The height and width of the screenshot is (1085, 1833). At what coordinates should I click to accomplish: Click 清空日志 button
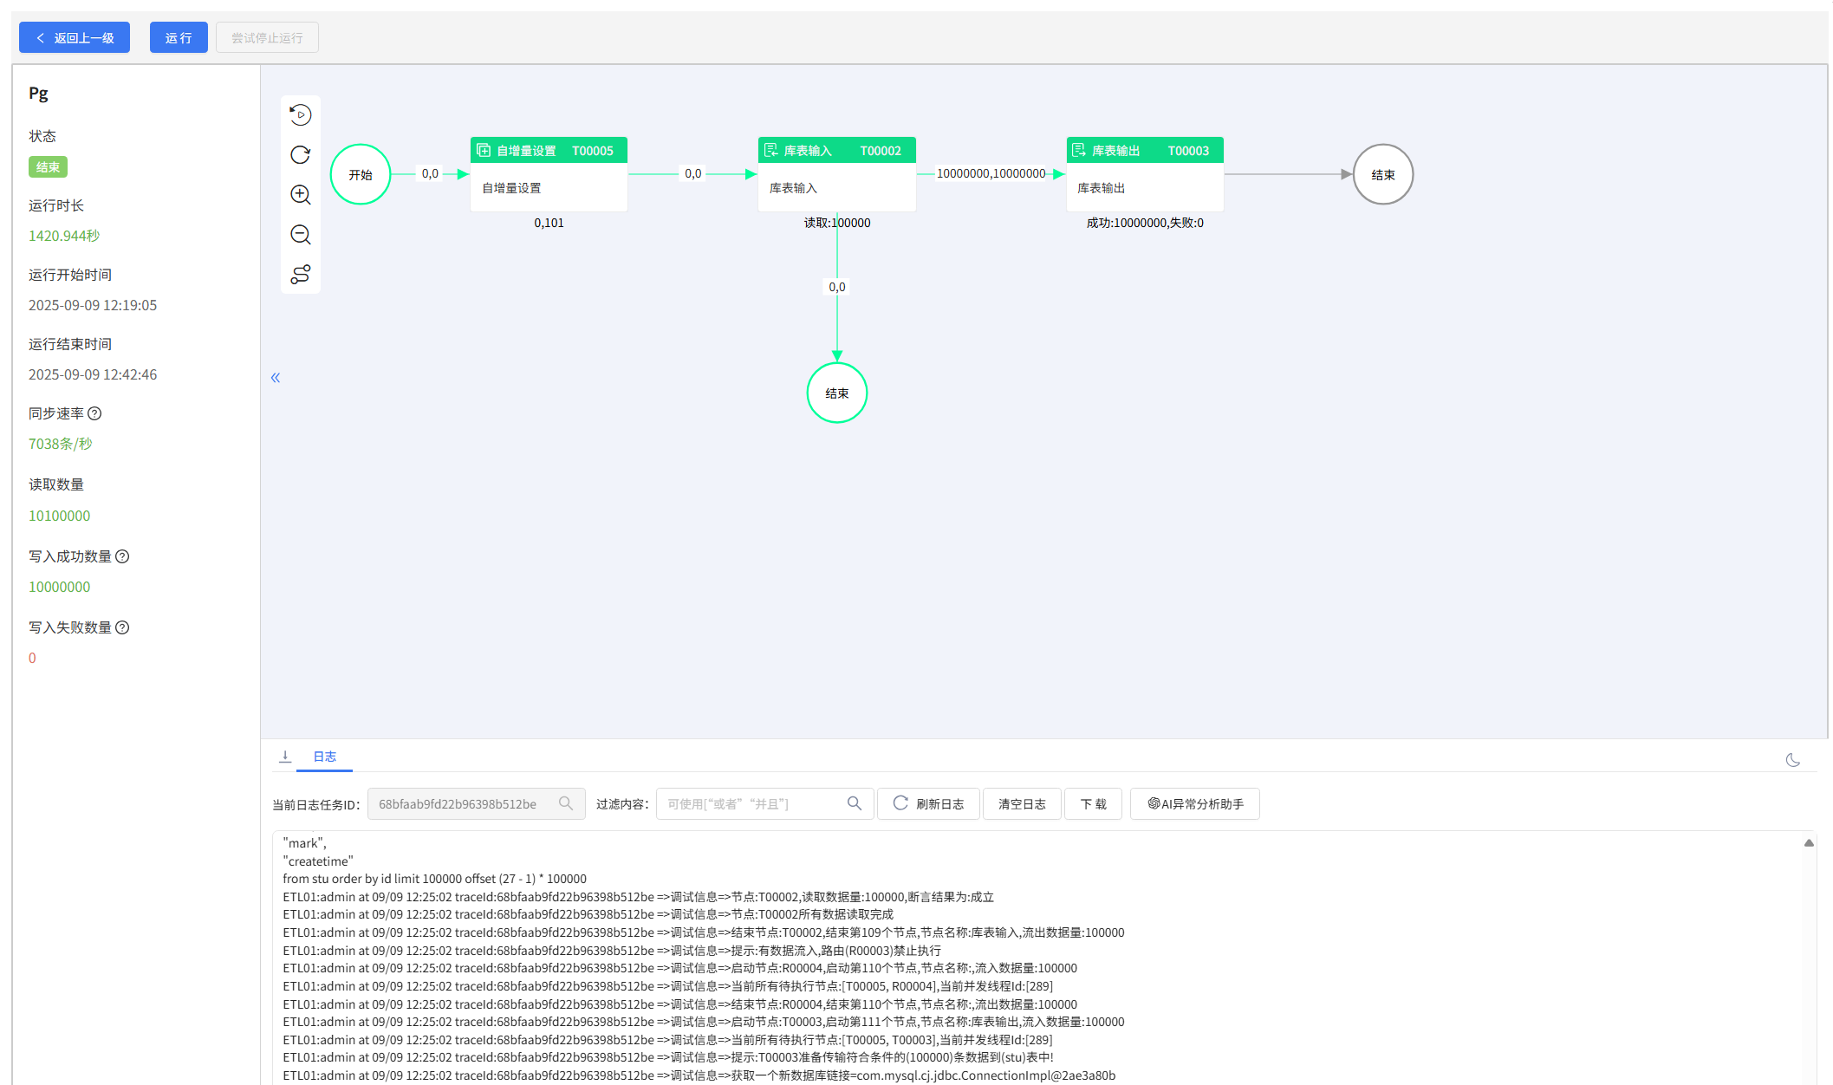(1022, 803)
